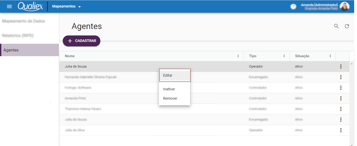Click the scroll-up arrow of the table scrollbar
Screen dimensions: 357x146
tap(352, 64)
